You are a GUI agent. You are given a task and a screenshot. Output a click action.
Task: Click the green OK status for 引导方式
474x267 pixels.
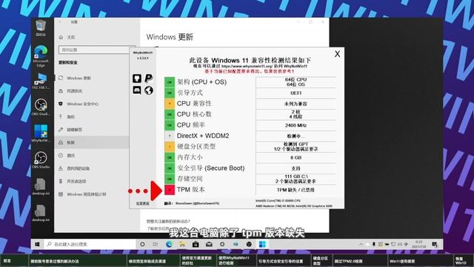tap(170, 93)
